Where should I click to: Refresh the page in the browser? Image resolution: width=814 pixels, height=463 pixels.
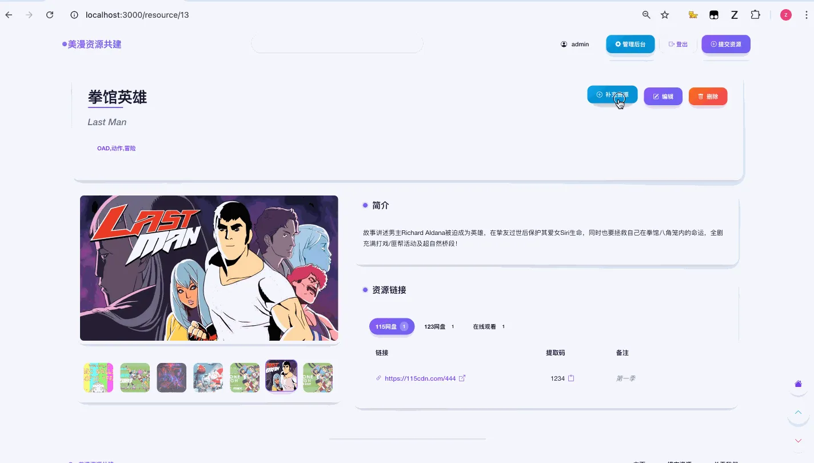50,15
